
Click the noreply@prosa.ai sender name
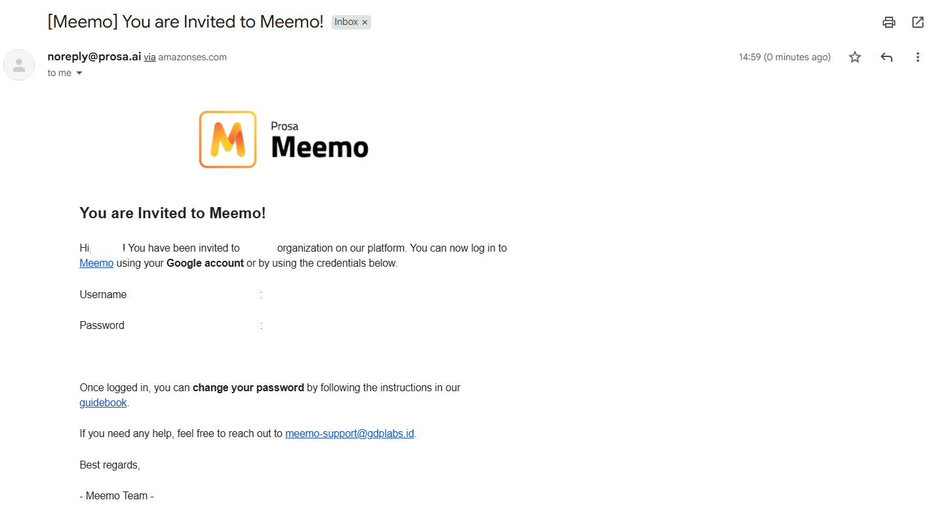[x=94, y=56]
